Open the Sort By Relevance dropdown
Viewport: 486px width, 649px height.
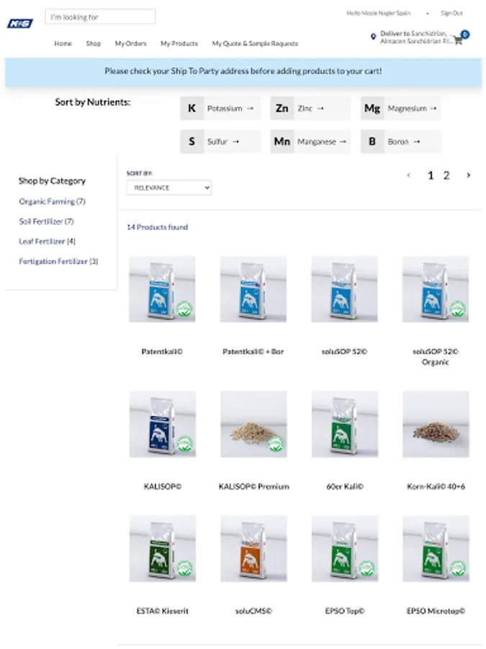(169, 187)
